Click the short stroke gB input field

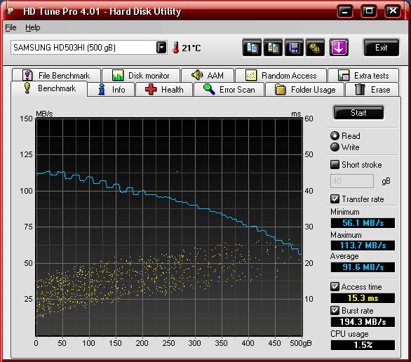click(x=352, y=181)
